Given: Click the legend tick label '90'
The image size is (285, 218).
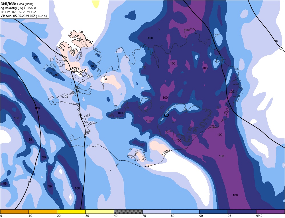Looking at the screenshot, I should coord(201,216).
